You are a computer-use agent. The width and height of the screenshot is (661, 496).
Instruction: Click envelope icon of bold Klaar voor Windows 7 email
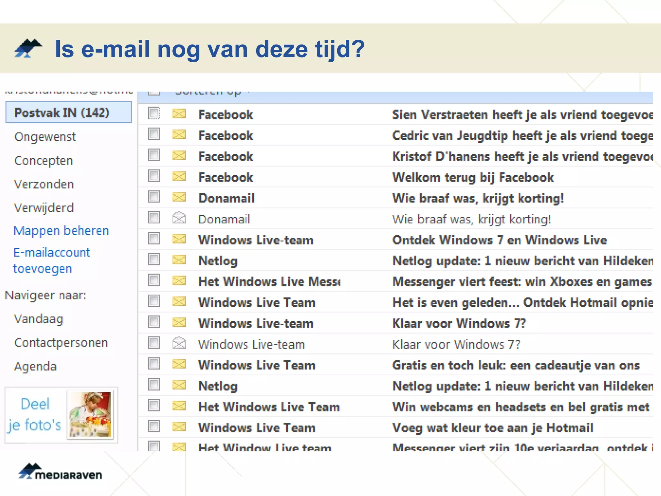[179, 322]
